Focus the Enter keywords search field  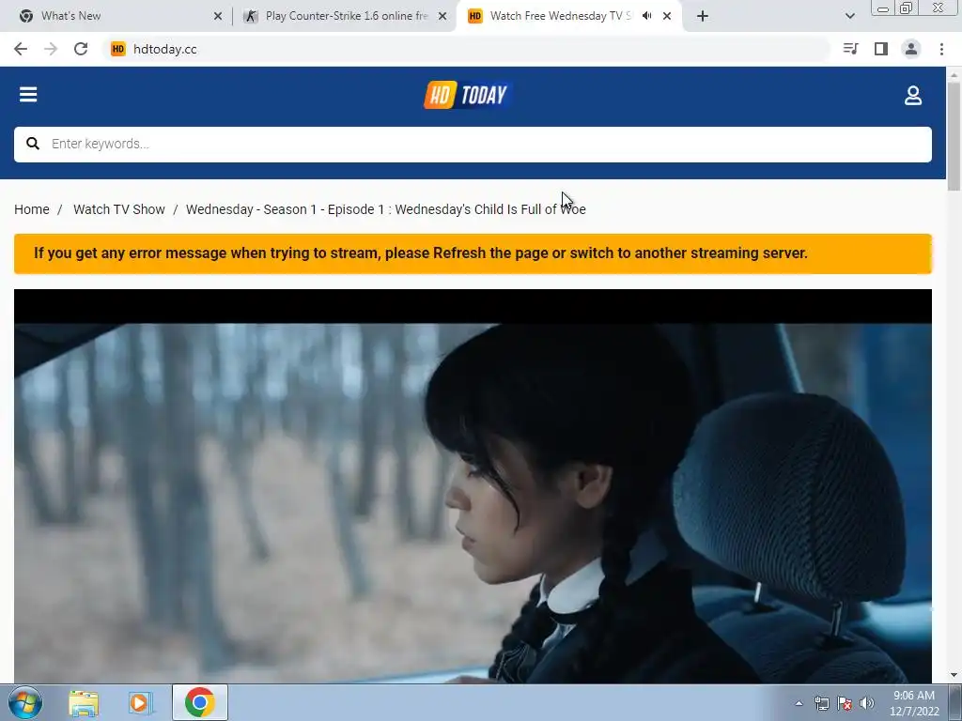coord(473,144)
